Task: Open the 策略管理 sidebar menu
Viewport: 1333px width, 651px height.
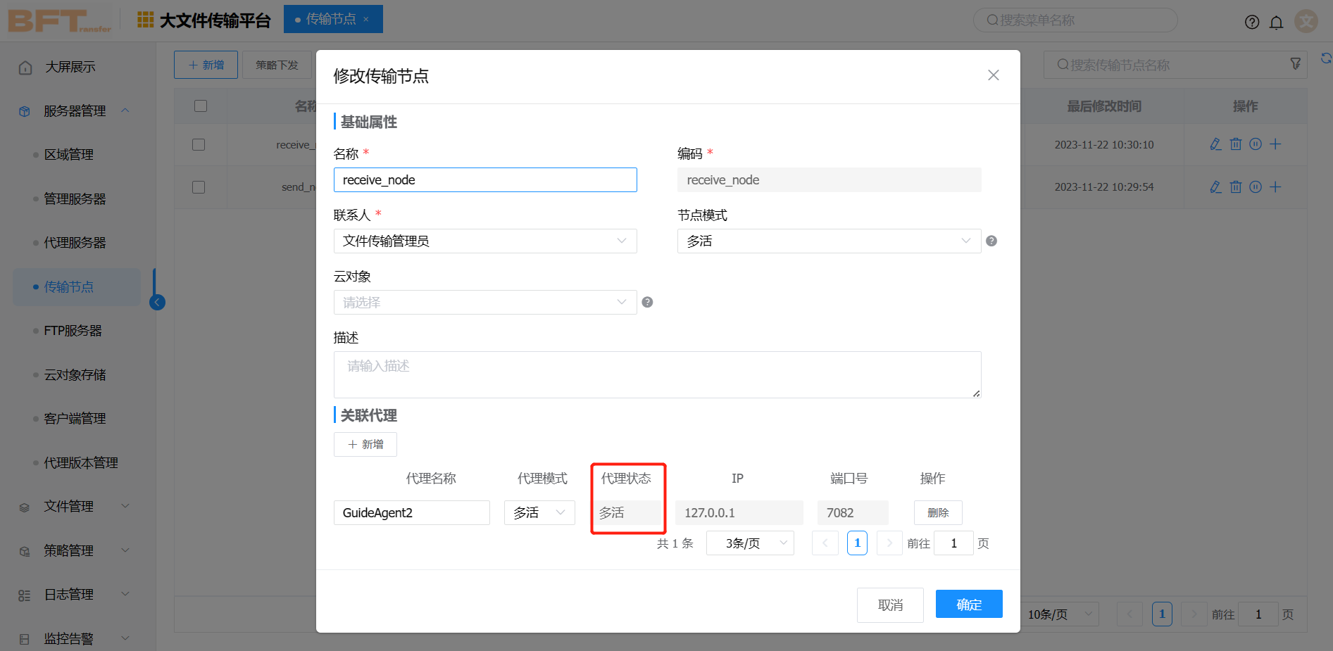Action: (68, 550)
